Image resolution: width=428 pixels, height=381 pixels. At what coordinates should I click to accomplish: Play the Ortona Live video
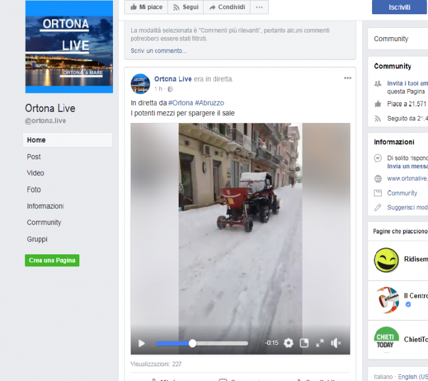(x=142, y=343)
